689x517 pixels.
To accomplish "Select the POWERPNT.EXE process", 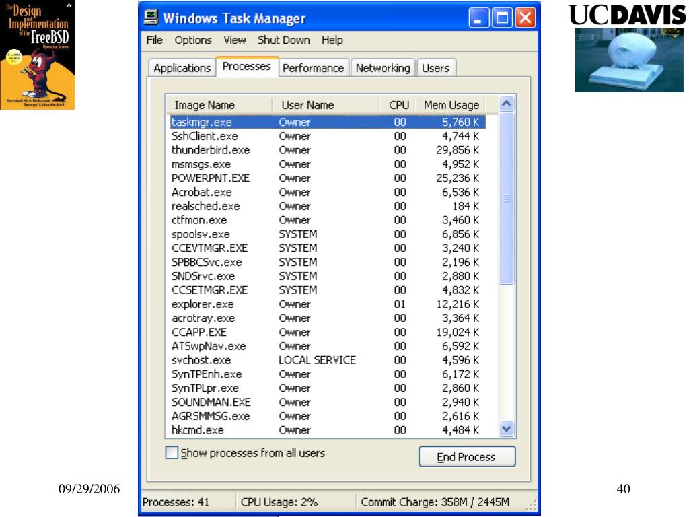I will (328, 178).
